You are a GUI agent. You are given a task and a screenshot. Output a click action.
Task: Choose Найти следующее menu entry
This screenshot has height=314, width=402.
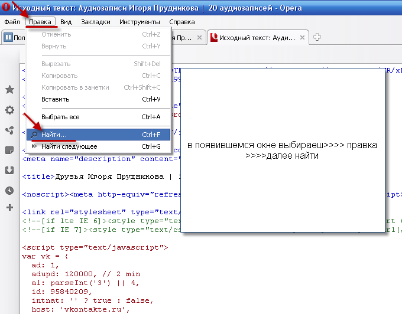[x=98, y=146]
